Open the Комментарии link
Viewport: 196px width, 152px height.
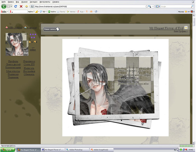coord(13,68)
